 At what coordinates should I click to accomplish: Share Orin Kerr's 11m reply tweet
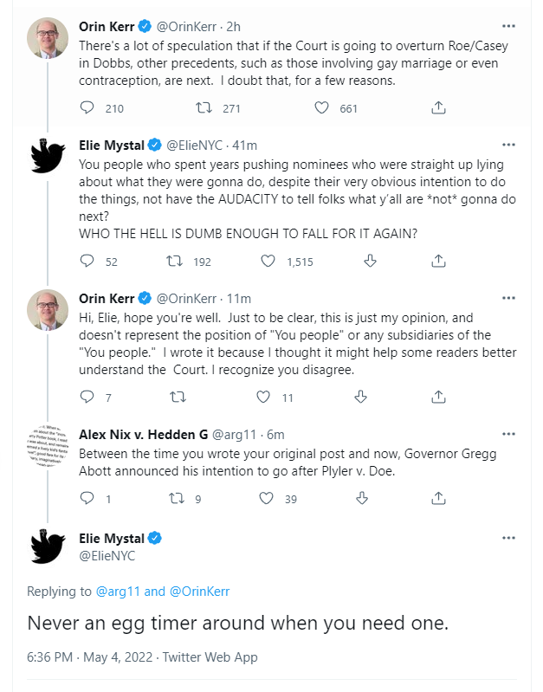(438, 397)
